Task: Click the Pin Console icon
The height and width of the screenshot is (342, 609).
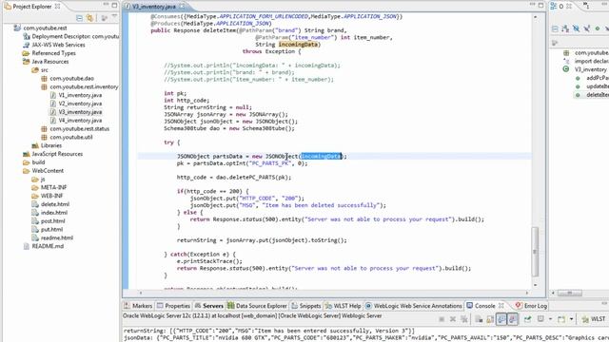Action: (x=527, y=319)
